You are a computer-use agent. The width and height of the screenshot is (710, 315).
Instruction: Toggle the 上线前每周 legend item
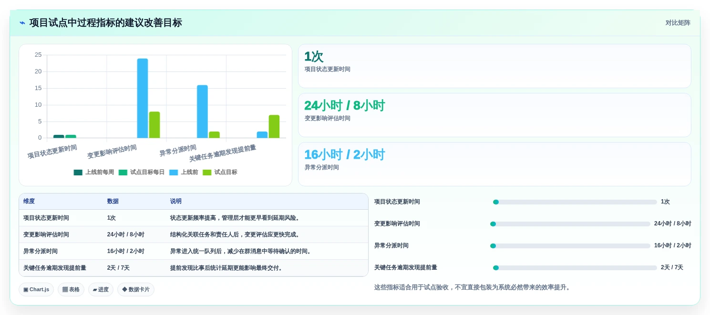tap(94, 173)
